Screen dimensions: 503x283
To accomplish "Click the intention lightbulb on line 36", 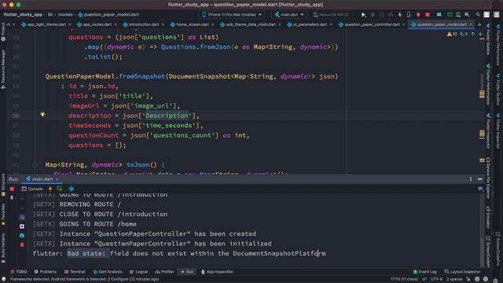I will pos(42,114).
